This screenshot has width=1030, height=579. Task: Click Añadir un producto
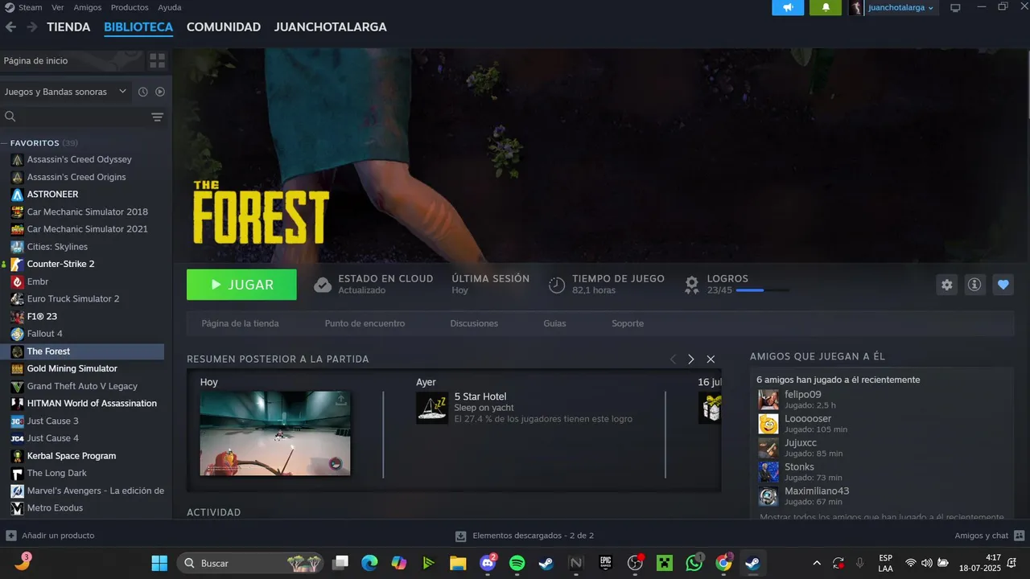[x=58, y=536]
